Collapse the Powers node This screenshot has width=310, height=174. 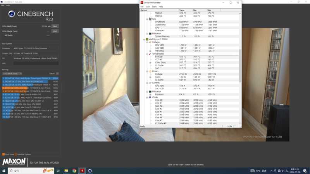pyautogui.click(x=147, y=71)
